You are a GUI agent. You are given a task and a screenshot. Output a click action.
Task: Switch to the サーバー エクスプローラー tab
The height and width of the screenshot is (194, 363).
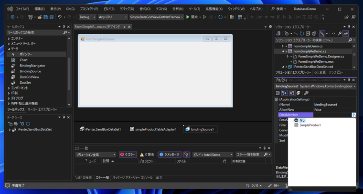[43, 110]
